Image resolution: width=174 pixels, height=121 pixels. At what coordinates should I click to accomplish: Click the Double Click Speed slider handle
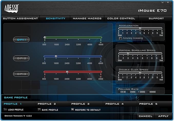coord(140,73)
